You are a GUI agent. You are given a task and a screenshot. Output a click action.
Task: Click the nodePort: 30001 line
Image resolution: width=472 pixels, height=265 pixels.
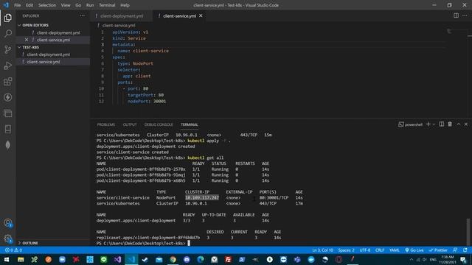pyautogui.click(x=147, y=102)
